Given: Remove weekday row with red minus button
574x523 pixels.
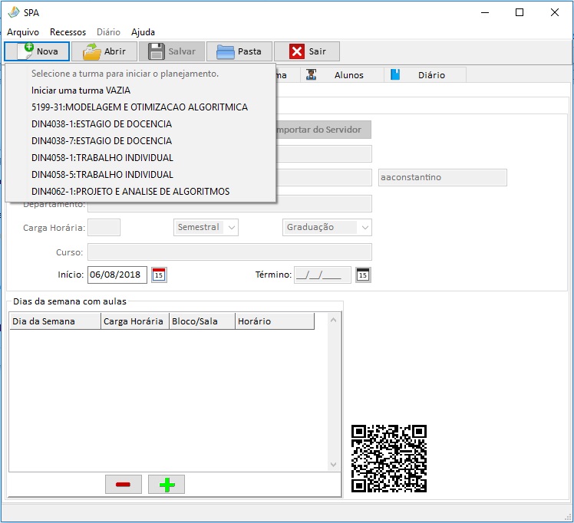Looking at the screenshot, I should pos(123,485).
